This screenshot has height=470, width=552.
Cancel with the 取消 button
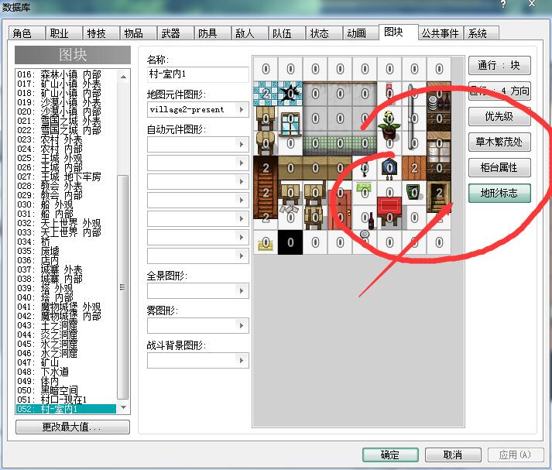(x=453, y=455)
